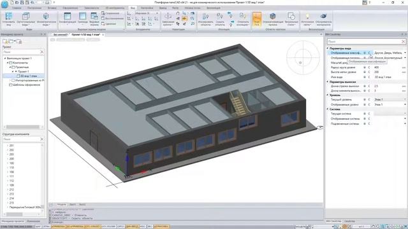The image size is (408, 229).
Task: Click the Open folder icon in quick access toolbar
Action: [17, 3]
